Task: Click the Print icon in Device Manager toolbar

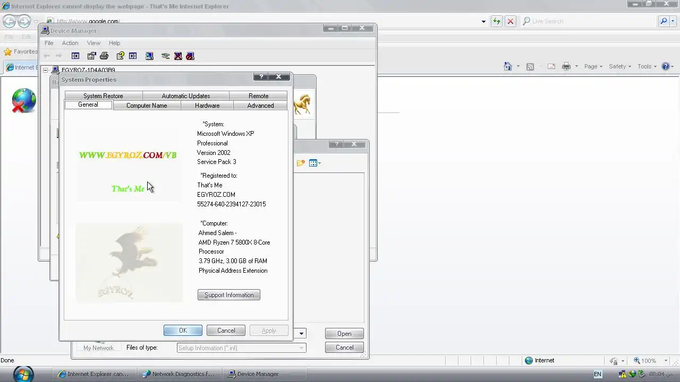Action: point(104,56)
